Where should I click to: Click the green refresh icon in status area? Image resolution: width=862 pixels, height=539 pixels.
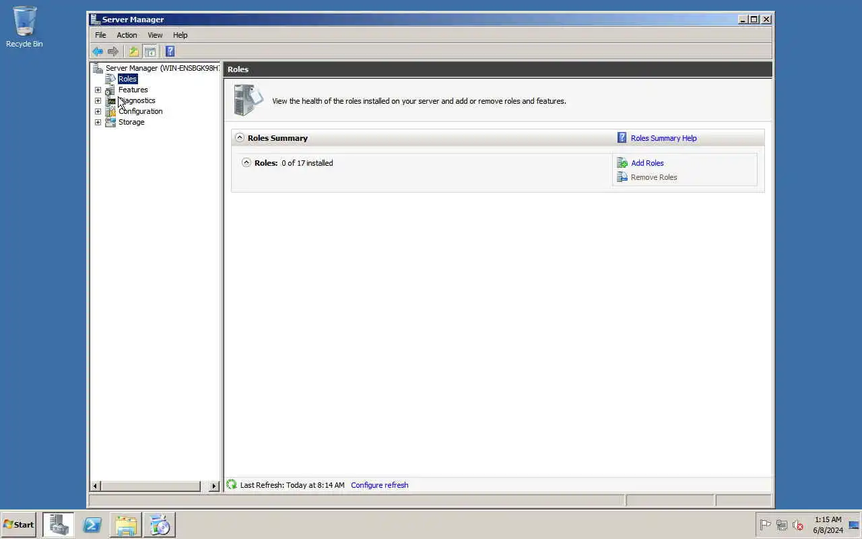click(x=232, y=484)
